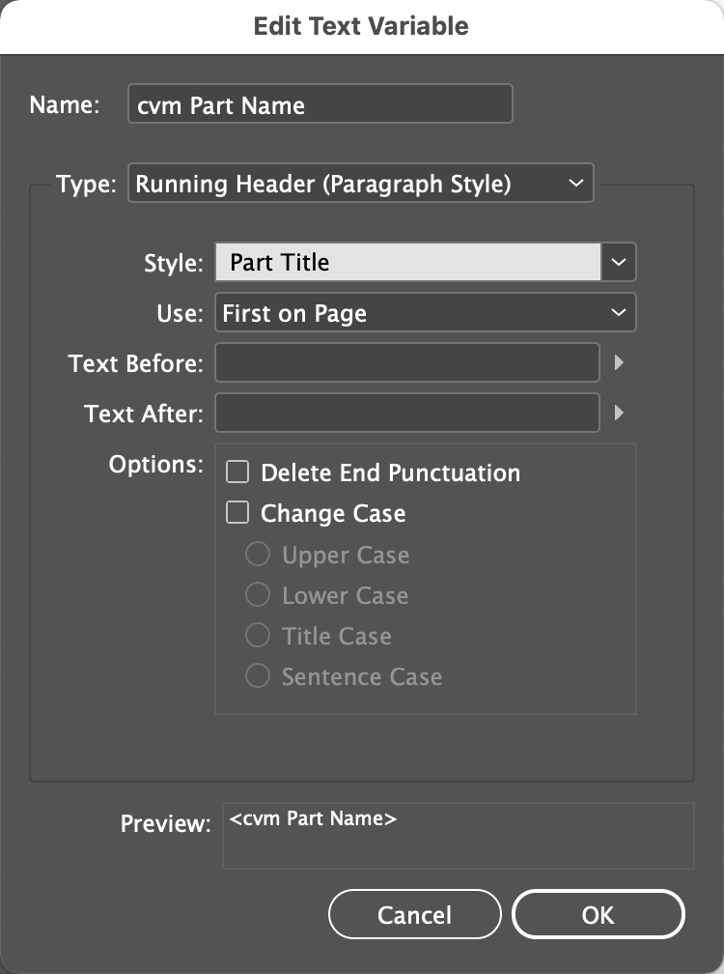
Task: Expand the Style dropdown arrow
Action: (x=620, y=262)
